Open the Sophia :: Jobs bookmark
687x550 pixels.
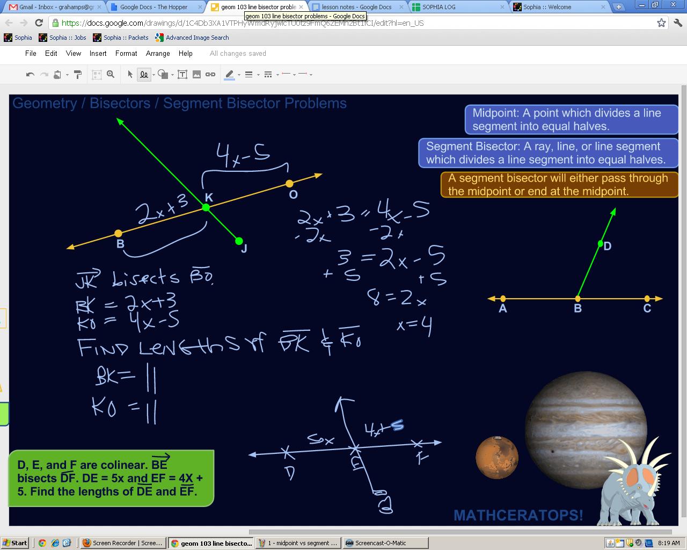click(63, 38)
